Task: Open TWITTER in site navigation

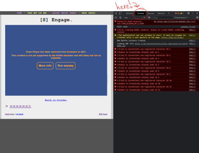Action: [x=64, y=13]
